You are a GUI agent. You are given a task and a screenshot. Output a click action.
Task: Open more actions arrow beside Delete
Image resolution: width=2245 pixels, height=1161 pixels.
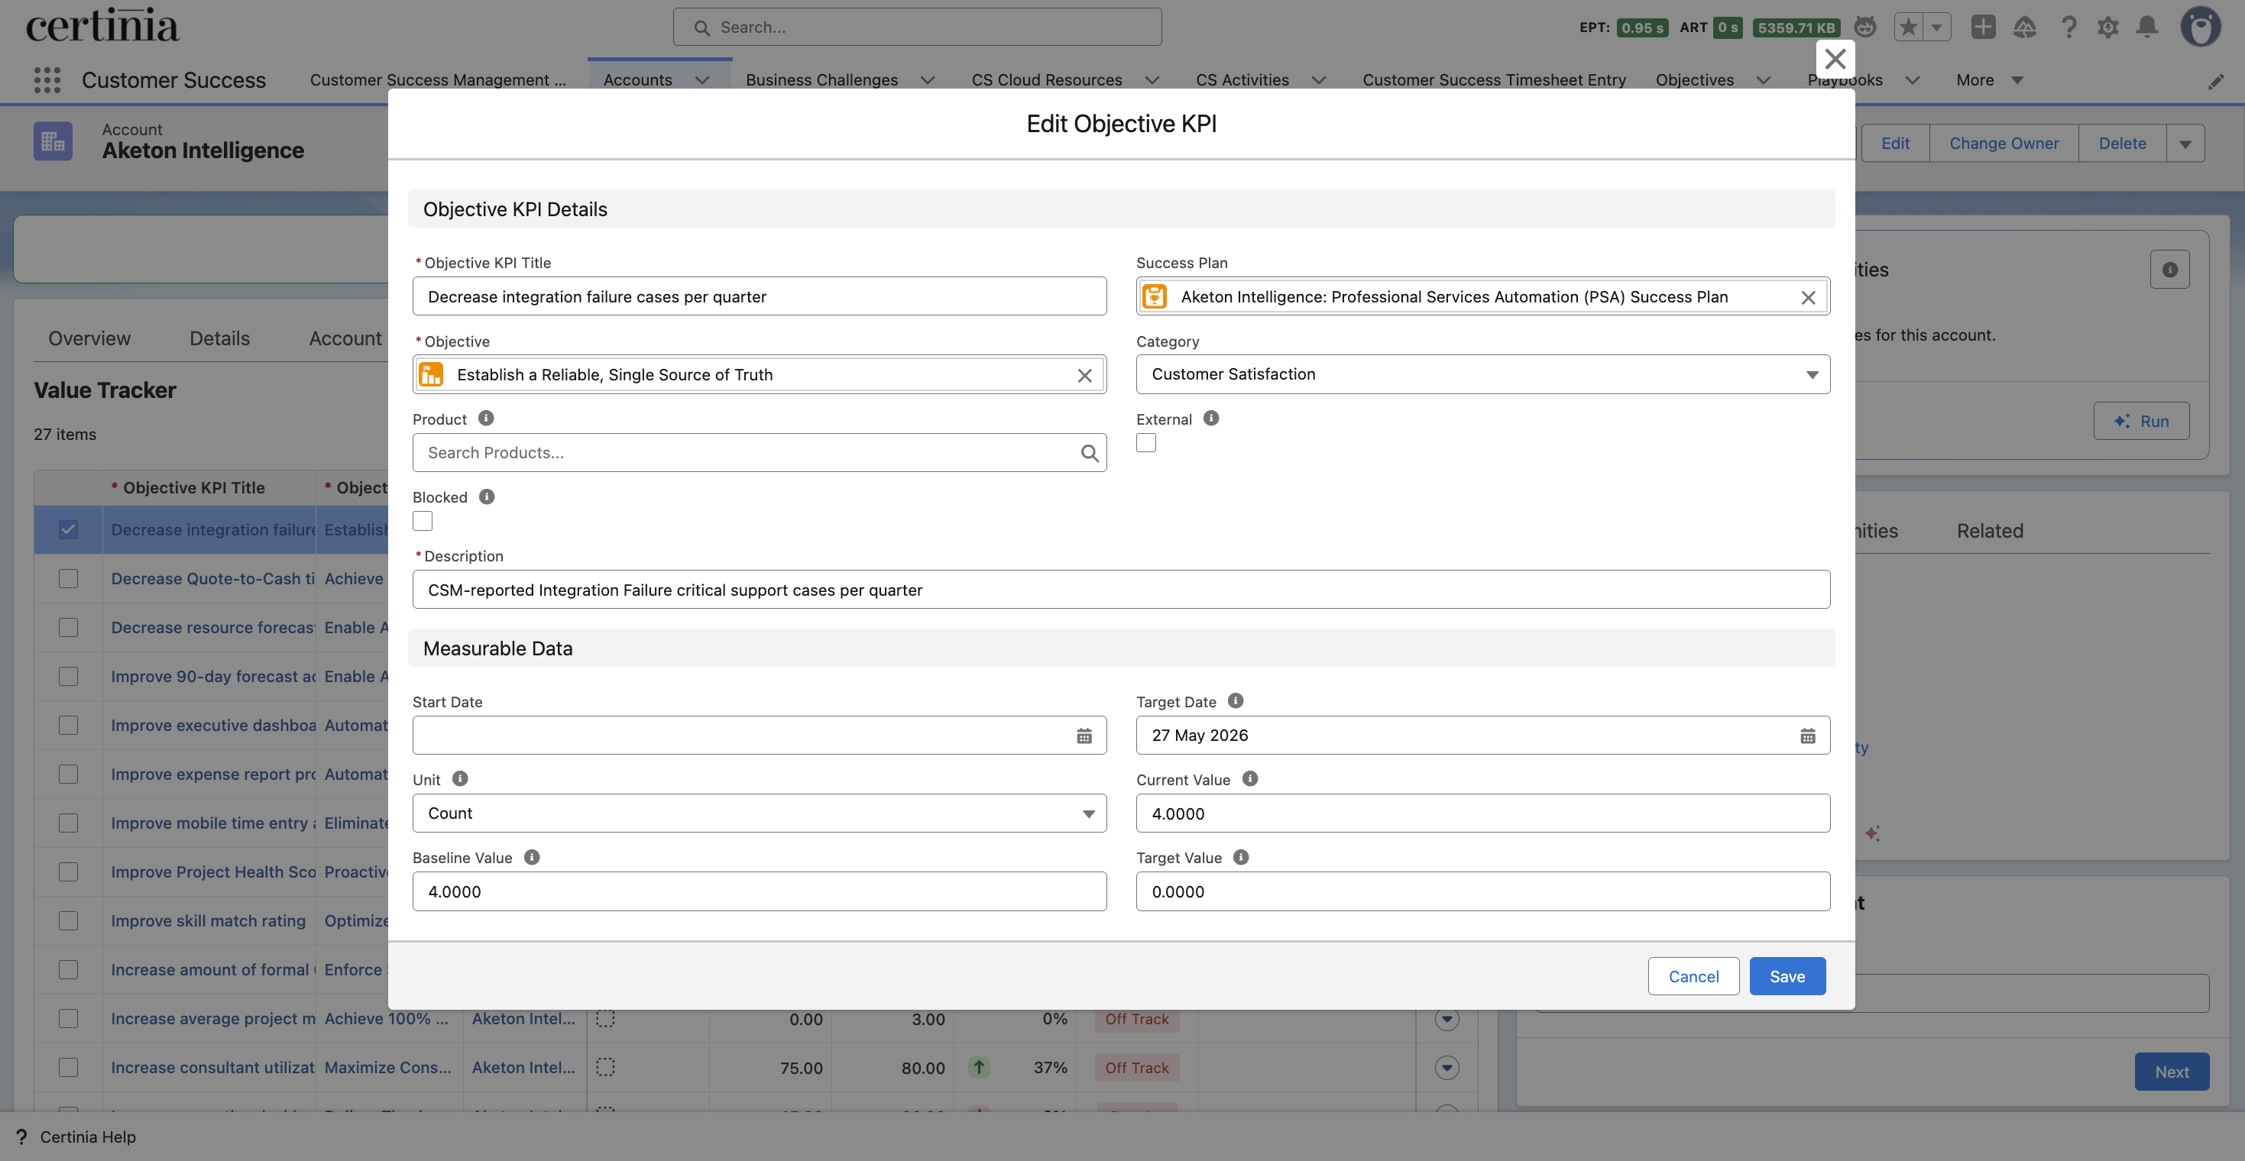(2185, 144)
